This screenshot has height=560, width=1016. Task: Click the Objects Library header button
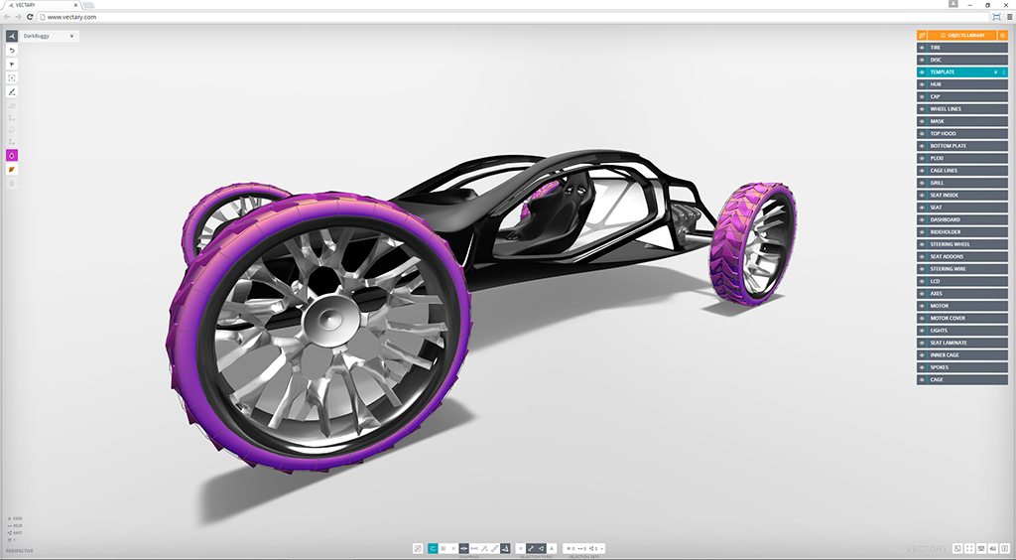(x=962, y=36)
